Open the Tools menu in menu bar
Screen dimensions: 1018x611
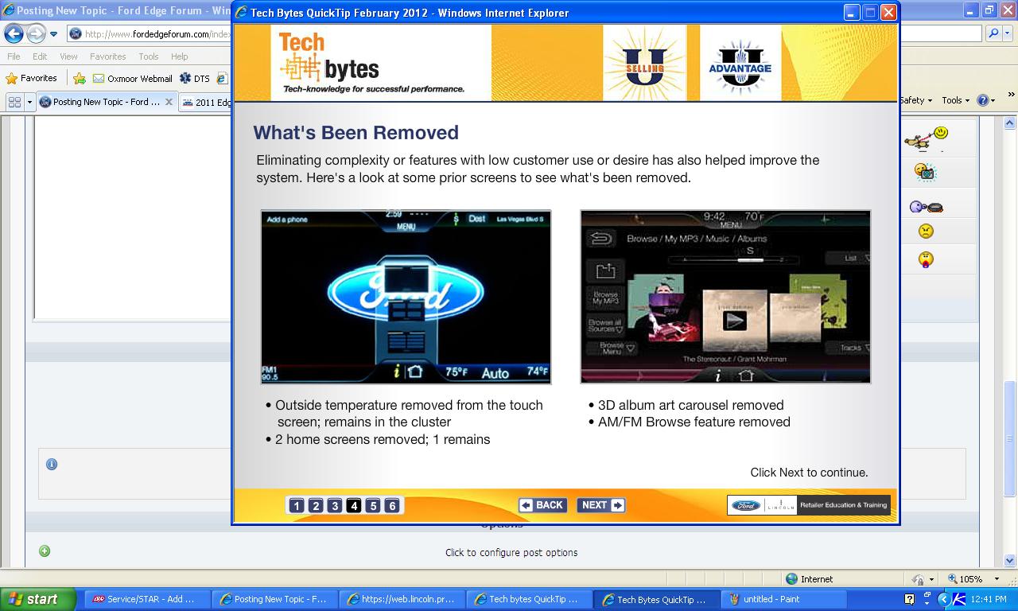(149, 56)
